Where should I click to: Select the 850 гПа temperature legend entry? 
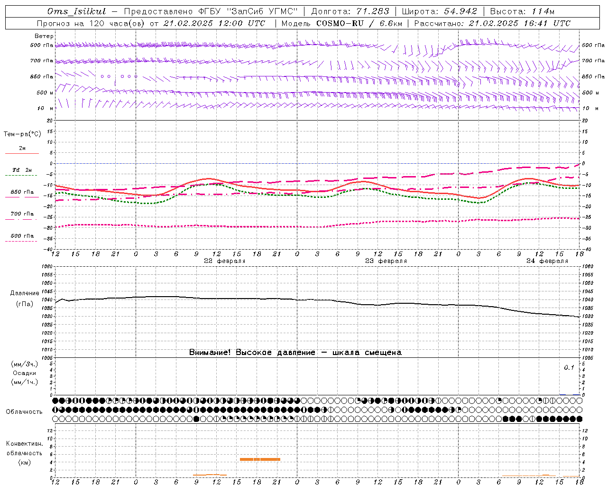click(22, 192)
